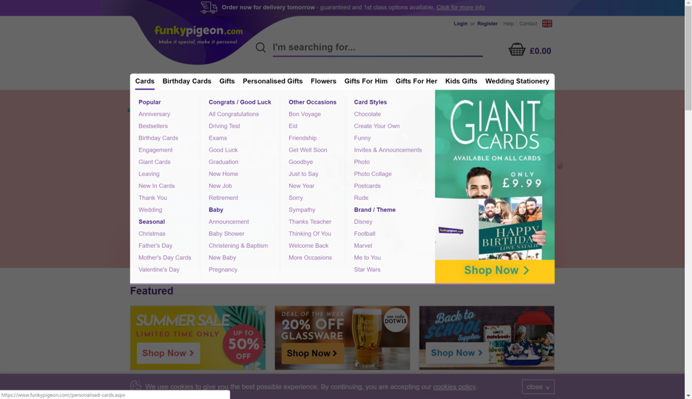Expand the Gifts For Him menu
This screenshot has width=692, height=399.
point(366,81)
